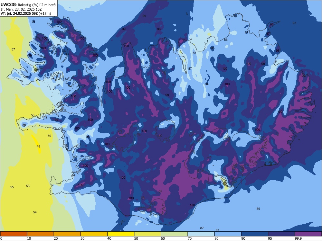Click the "92" humidity value on map
322x241 pixels.
click(x=236, y=16)
